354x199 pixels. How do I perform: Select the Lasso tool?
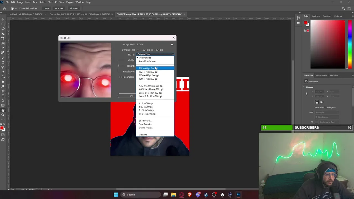(x=3, y=29)
